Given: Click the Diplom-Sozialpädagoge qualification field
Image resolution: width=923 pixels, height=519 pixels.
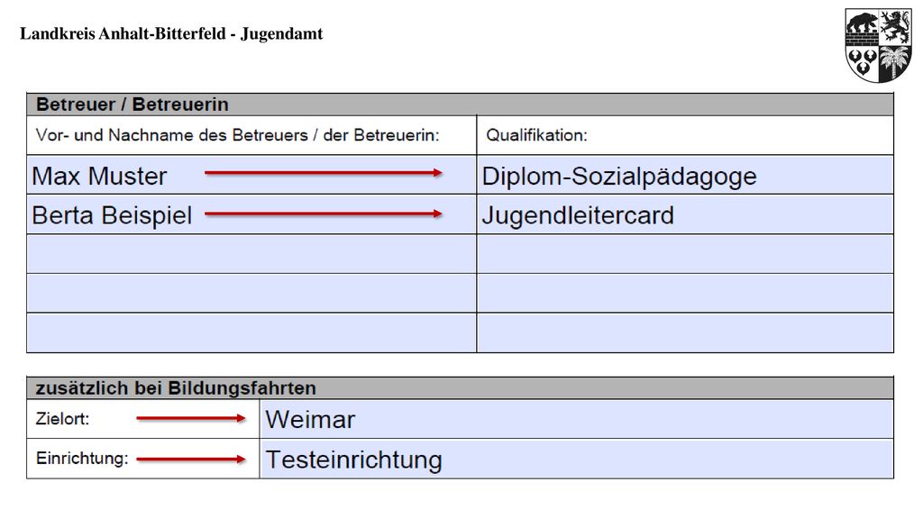Looking at the screenshot, I should click(685, 175).
